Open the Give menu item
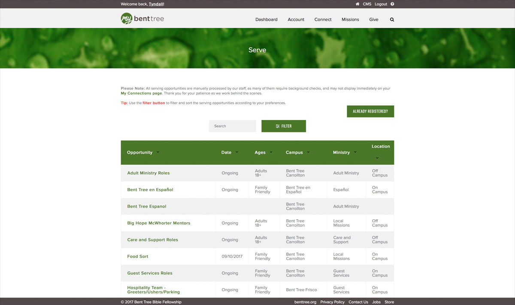 (374, 20)
